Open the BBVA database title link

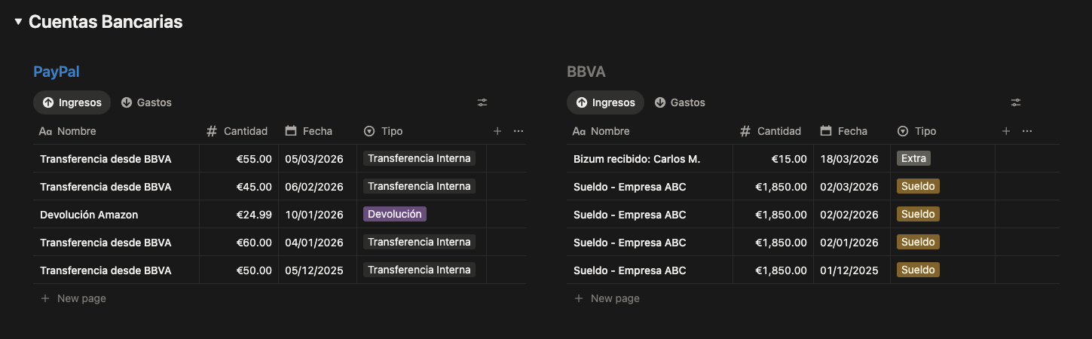coord(586,72)
